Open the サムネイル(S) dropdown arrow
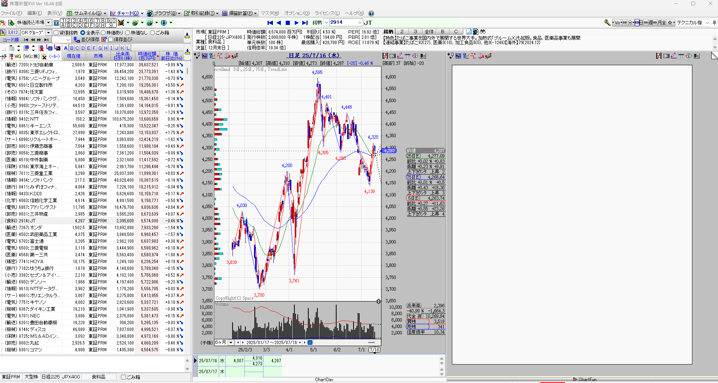The image size is (718, 383). 105,14
